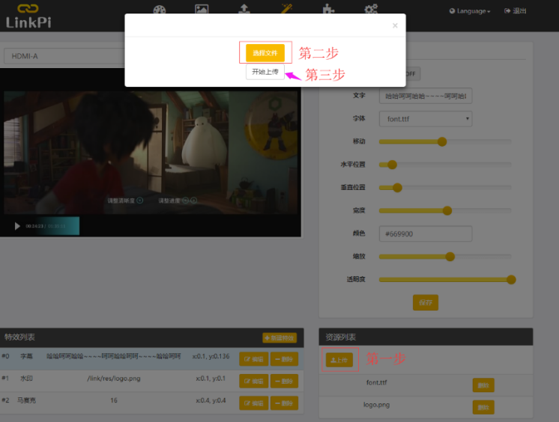Select the 字幕 type cell in row #0
The width and height of the screenshot is (559, 422).
[x=26, y=356]
